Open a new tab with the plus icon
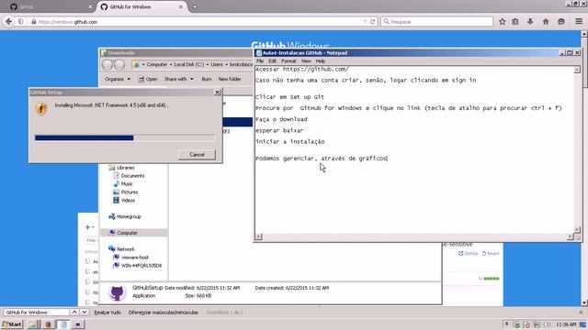This screenshot has height=330, width=588. pos(195,6)
